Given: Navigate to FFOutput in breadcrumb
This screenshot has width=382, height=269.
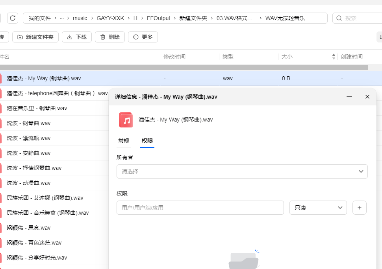Looking at the screenshot, I should click(x=158, y=18).
